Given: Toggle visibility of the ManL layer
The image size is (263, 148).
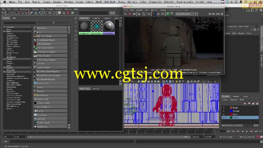Looking at the screenshot, I should tap(224, 114).
